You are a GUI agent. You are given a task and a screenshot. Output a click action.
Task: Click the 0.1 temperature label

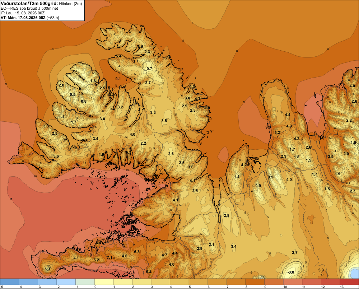tap(270, 177)
